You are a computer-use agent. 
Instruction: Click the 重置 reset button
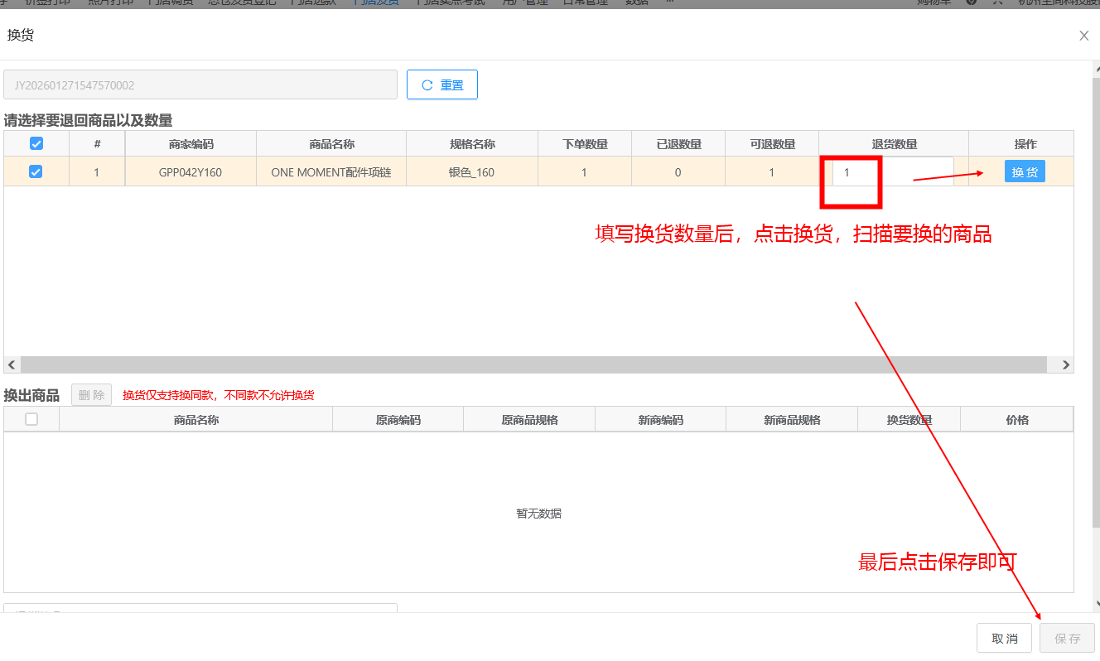[442, 84]
